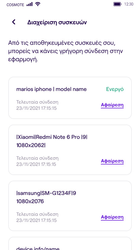
Task: Remove the marios iphone device
Action: (x=112, y=105)
